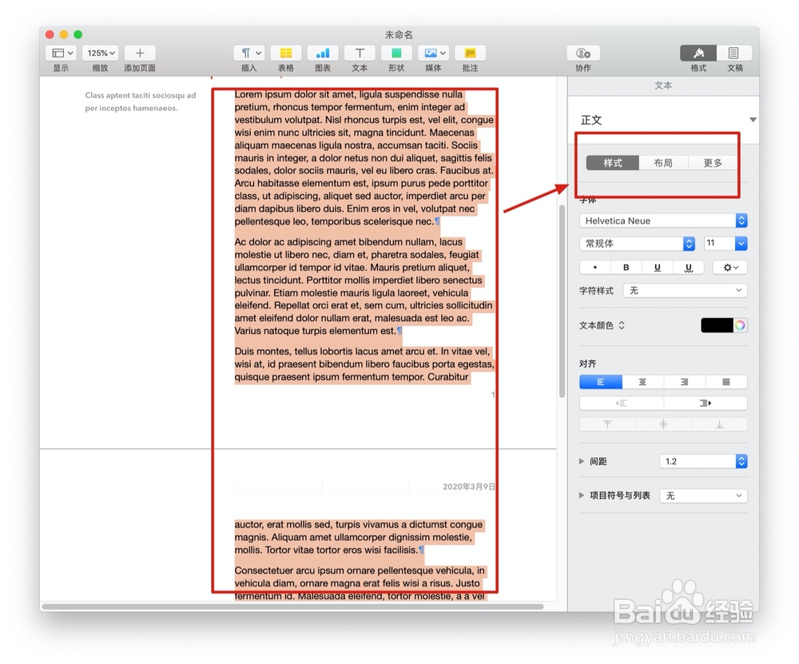Decrease paragraph indent
The image size is (799, 664).
click(x=622, y=403)
